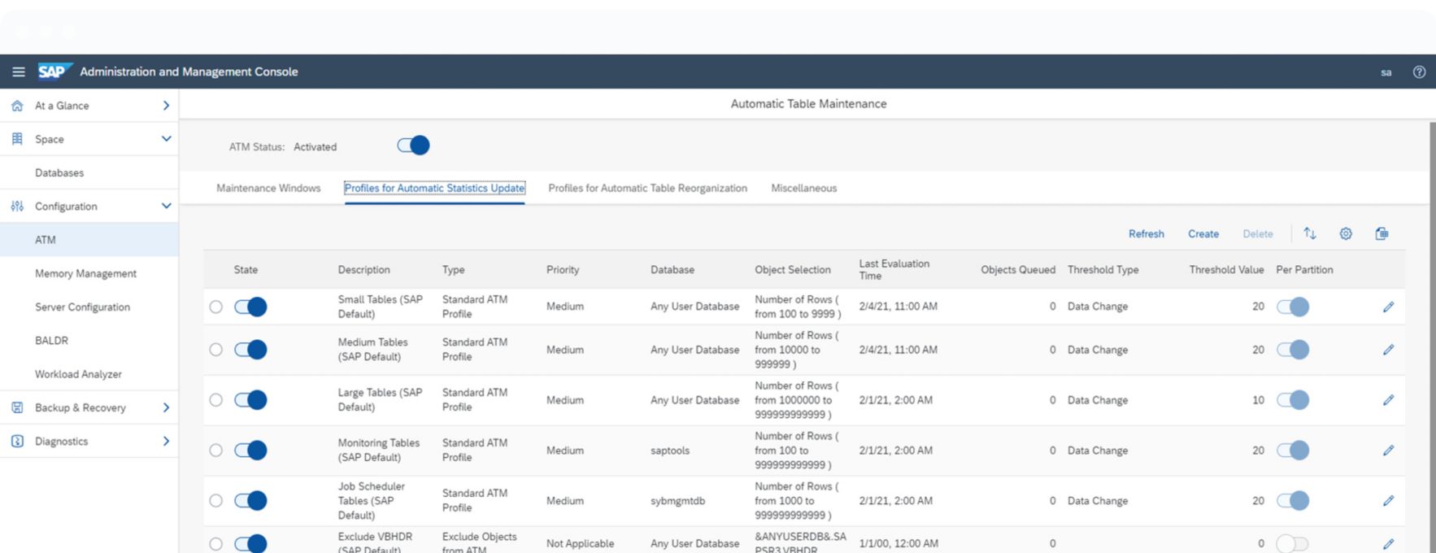Screen dimensions: 1436x553
Task: Click pencil icon for Job Scheduler Tables row
Action: pos(1388,501)
